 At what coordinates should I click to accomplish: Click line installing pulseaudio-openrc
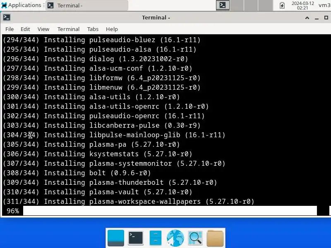[x=103, y=116]
